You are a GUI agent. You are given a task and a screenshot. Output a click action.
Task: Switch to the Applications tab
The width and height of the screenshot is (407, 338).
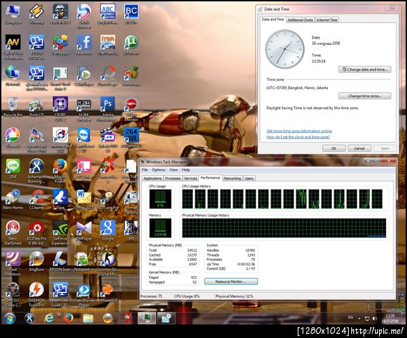click(x=153, y=179)
